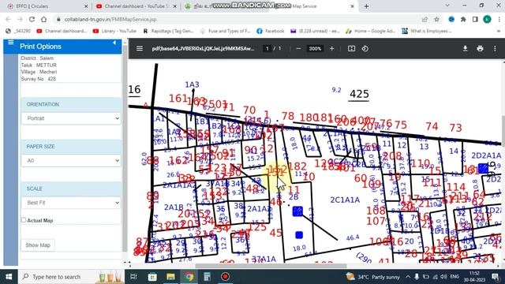Open the Chrome profile avatar

pos(487,19)
